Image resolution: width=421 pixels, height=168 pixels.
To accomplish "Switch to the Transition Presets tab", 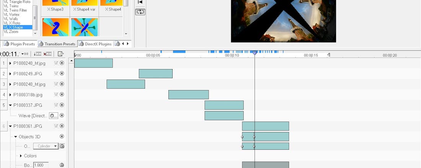I will (x=57, y=44).
